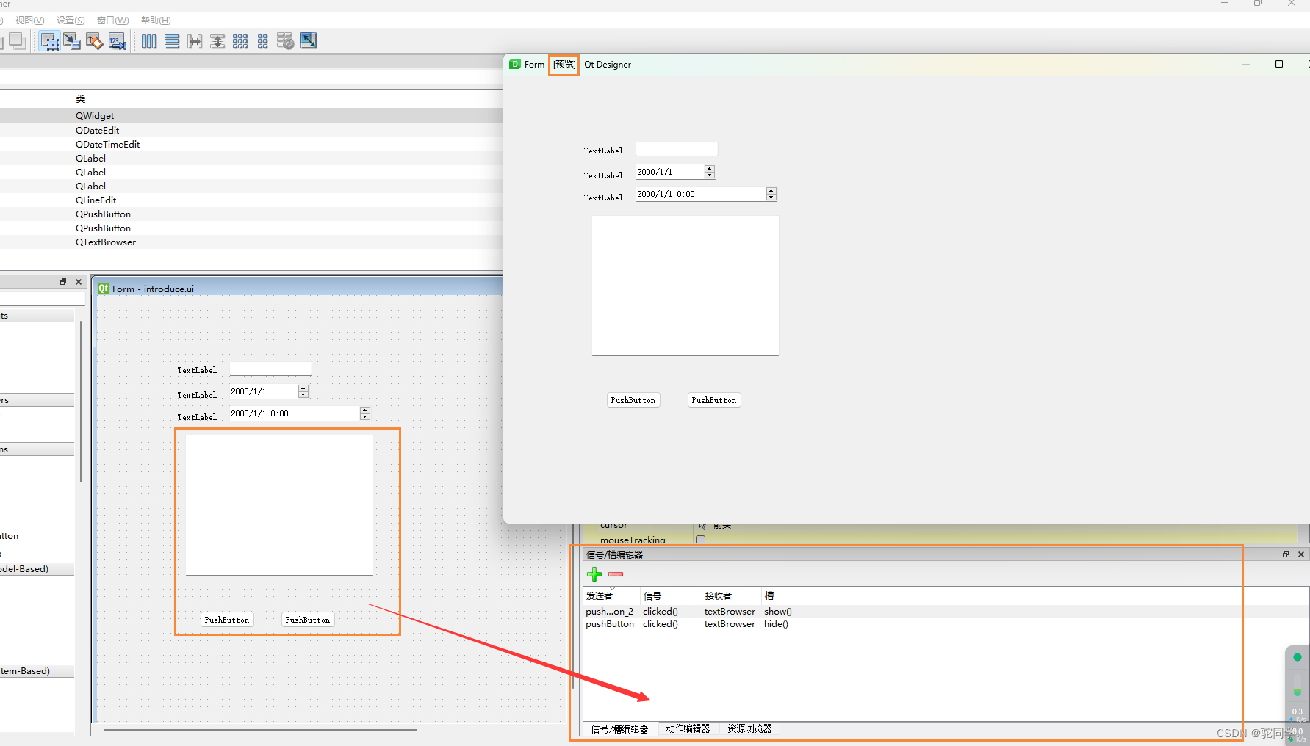The image size is (1310, 746).
Task: Switch to Edit Signals/Slots mode icon
Action: (x=72, y=41)
